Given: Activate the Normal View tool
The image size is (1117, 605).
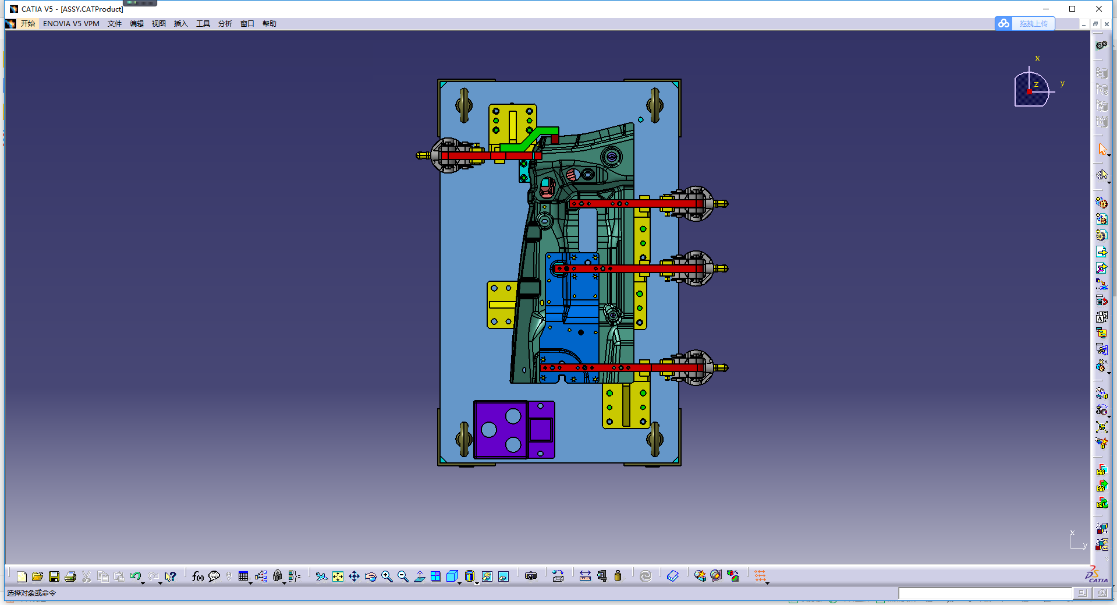Looking at the screenshot, I should [x=419, y=576].
